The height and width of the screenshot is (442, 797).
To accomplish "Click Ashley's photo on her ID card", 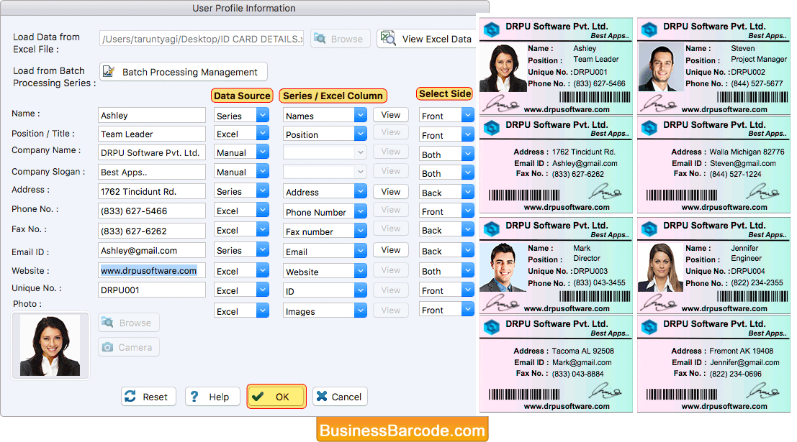I will (x=503, y=68).
